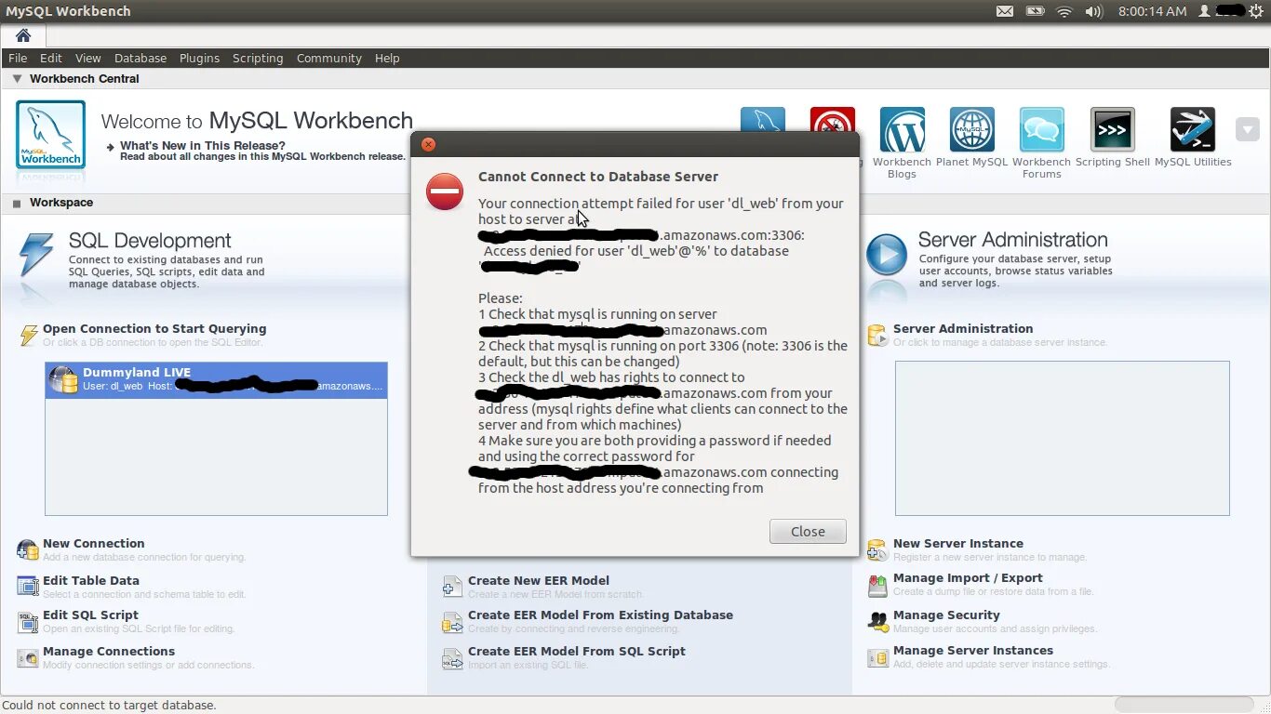Open Manage Server Instances
This screenshot has width=1271, height=714.
(973, 650)
